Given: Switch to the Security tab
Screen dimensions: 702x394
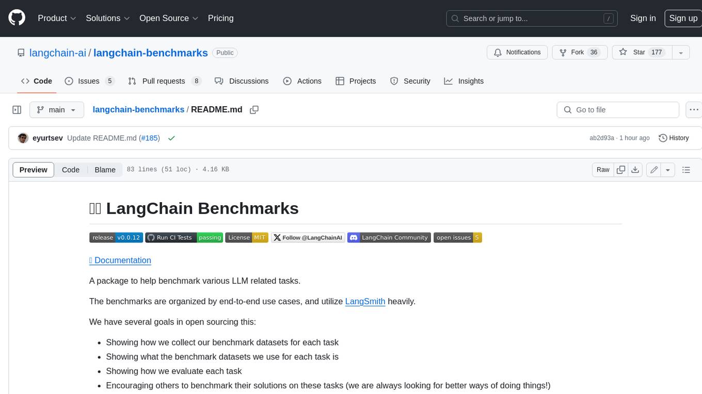Looking at the screenshot, I should click(410, 81).
